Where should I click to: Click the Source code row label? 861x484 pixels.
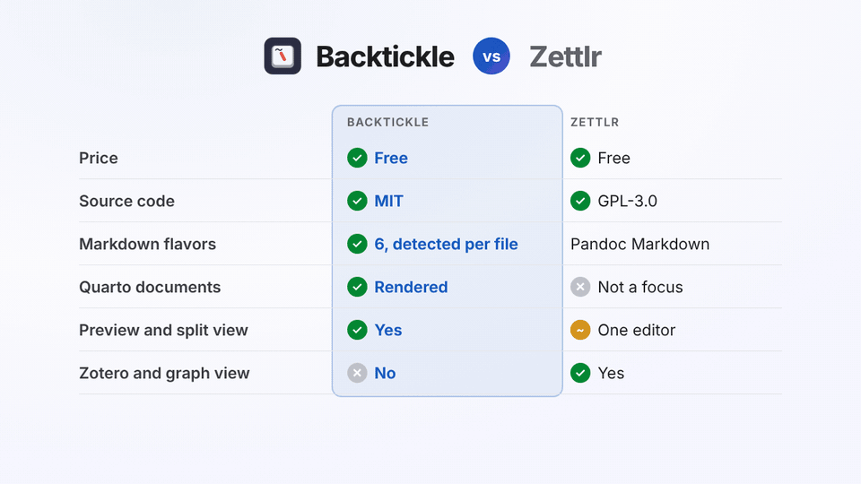(126, 201)
